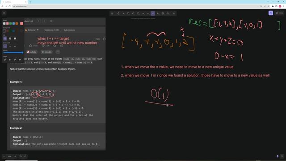The height and width of the screenshot is (161, 286).
Task: Pick the green stroke color
Action: click(11, 24)
